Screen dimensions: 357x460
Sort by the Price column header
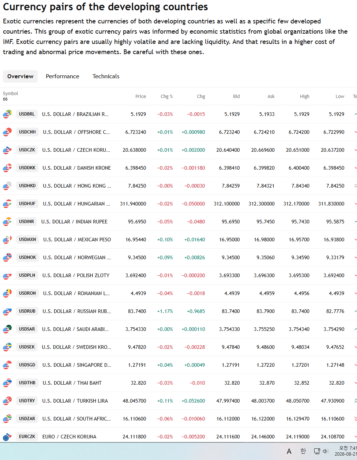click(140, 97)
